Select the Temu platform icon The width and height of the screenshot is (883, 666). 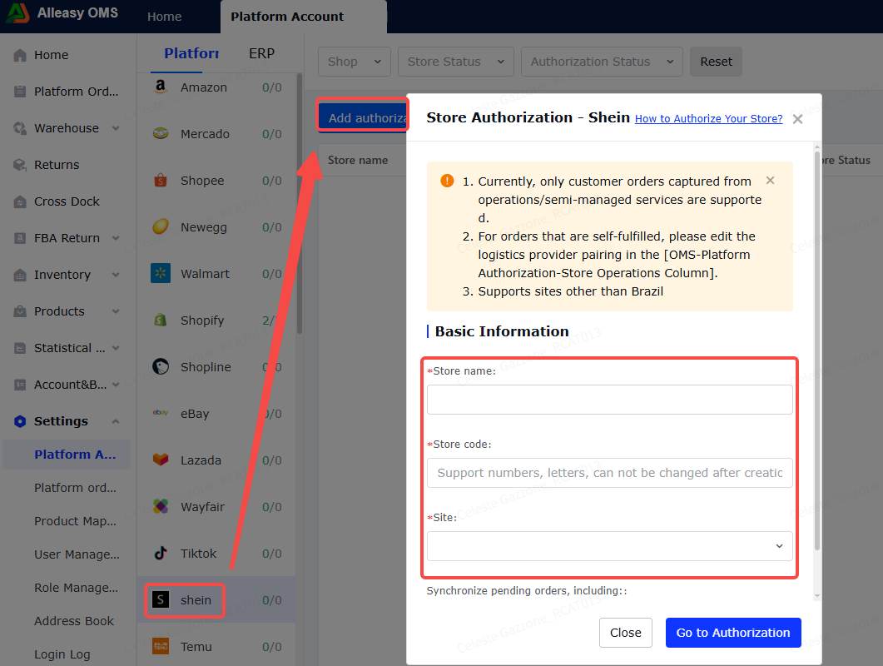161,646
